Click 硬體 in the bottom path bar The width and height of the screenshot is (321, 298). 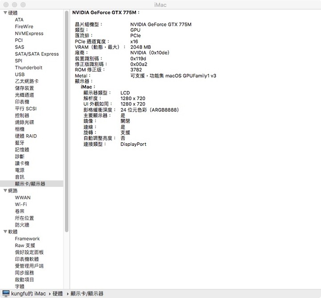(58, 294)
